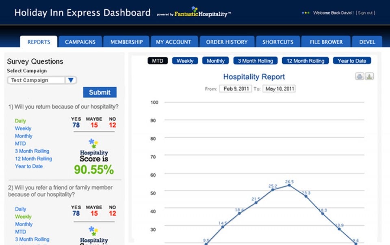Click the Hospitality Score flower icon for question 1

tap(93, 143)
